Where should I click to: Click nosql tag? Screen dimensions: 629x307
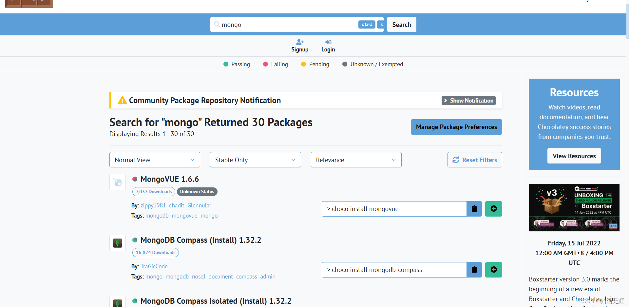point(199,277)
